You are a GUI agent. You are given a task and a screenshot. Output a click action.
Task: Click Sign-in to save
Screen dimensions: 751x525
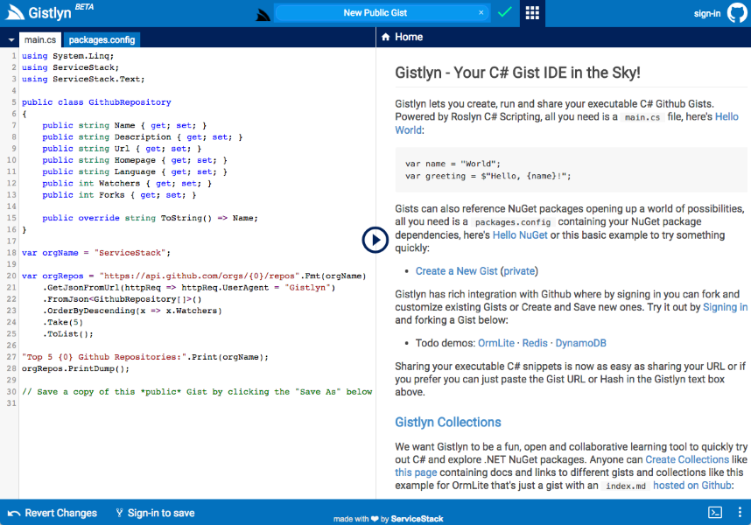[154, 513]
